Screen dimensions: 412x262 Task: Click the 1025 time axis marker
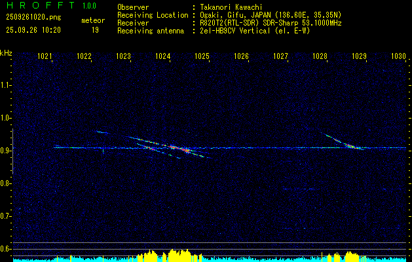pyautogui.click(x=202, y=56)
